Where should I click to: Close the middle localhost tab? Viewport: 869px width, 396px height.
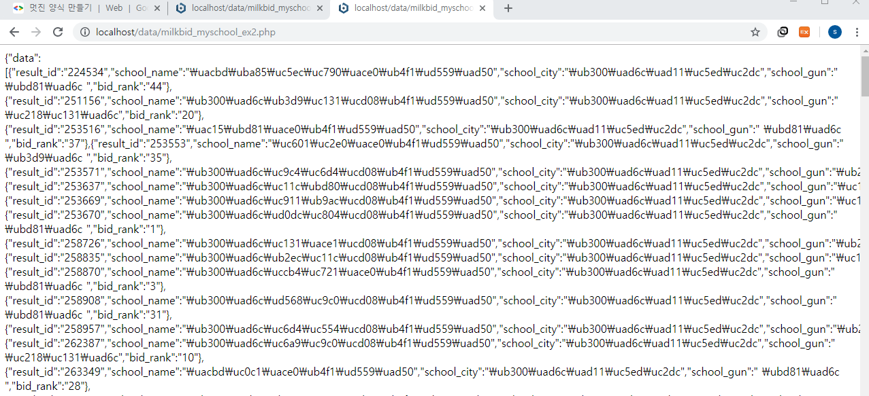click(x=321, y=8)
